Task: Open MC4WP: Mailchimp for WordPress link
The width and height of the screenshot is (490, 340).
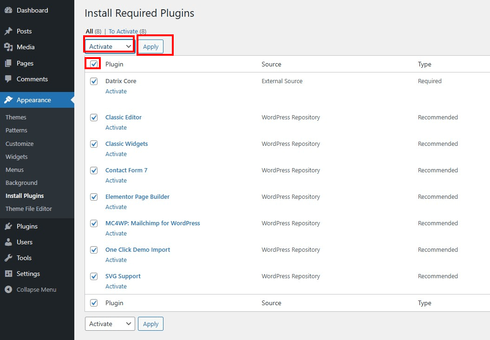Action: point(152,223)
